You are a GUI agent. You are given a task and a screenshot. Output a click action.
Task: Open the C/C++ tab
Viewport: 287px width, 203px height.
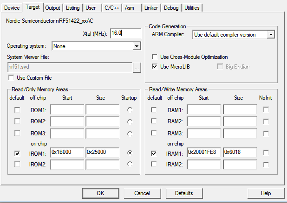(x=112, y=8)
